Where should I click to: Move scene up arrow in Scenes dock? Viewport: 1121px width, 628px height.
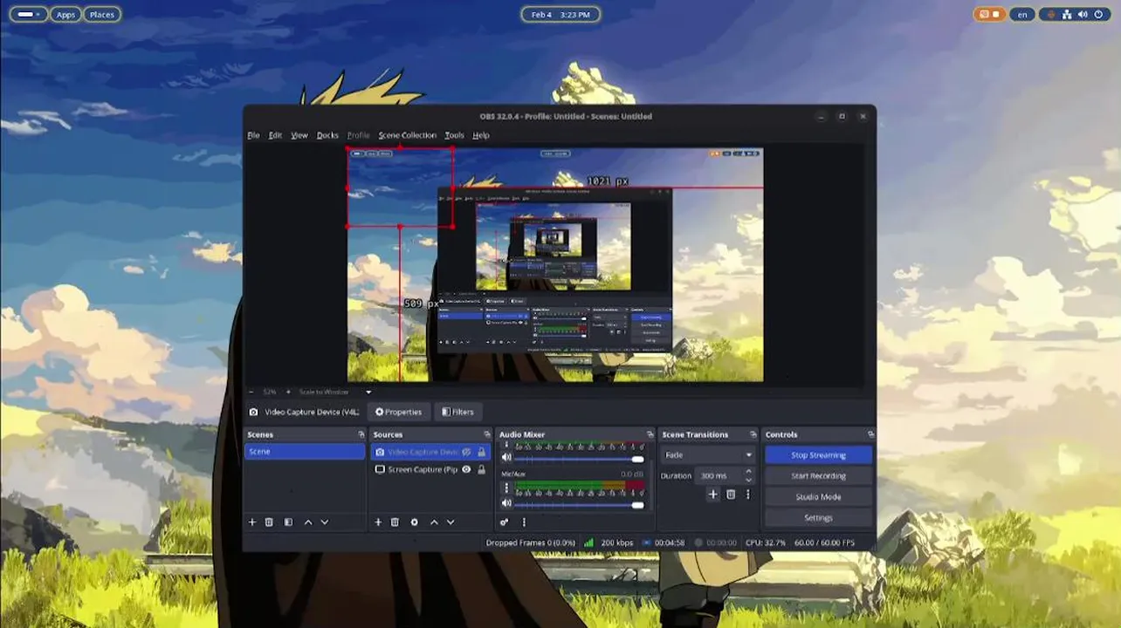307,522
